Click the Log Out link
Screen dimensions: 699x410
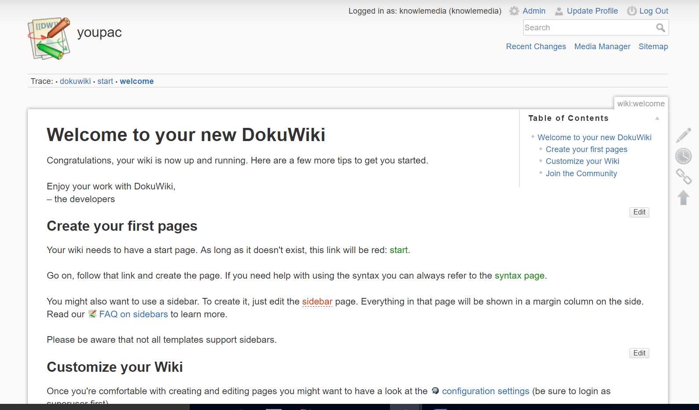pyautogui.click(x=654, y=11)
